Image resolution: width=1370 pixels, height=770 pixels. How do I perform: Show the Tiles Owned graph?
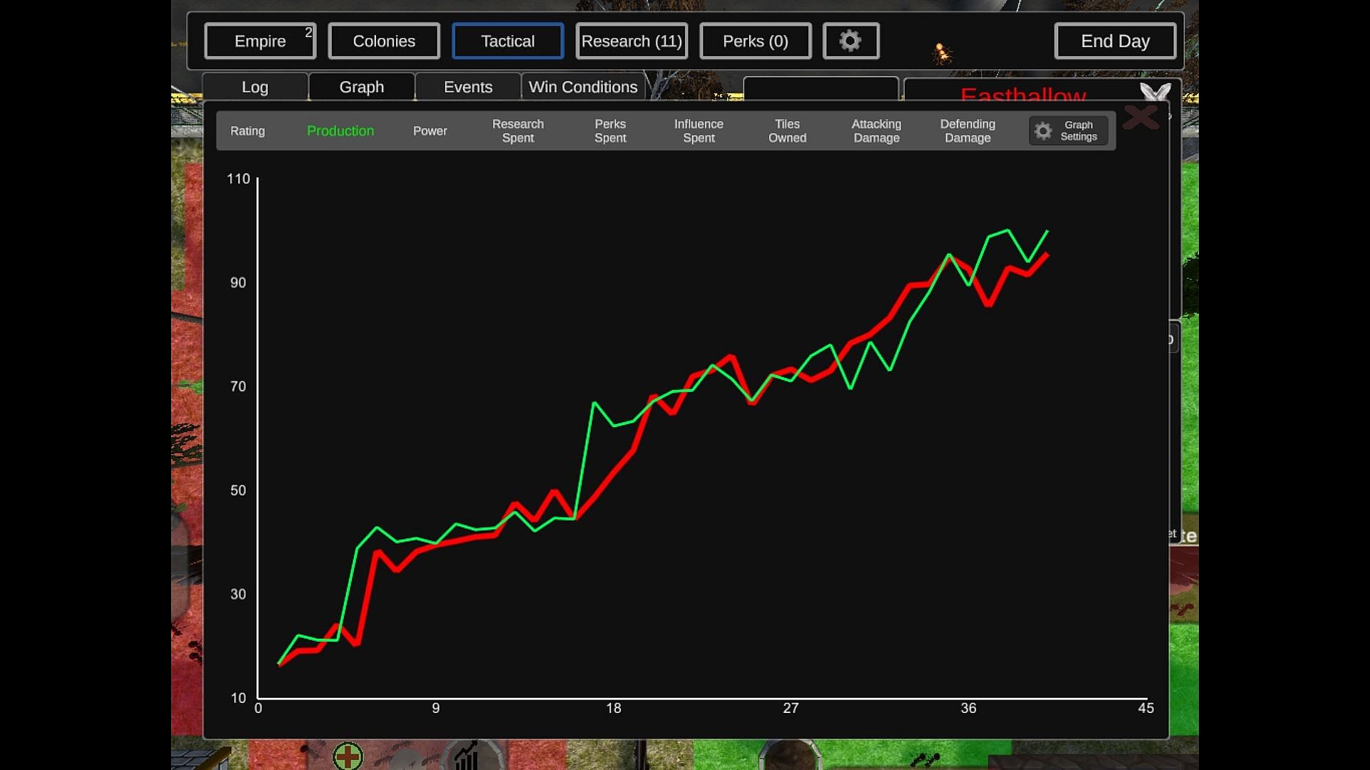pos(787,131)
